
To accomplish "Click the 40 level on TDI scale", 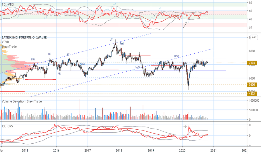I will tap(251, 19).
